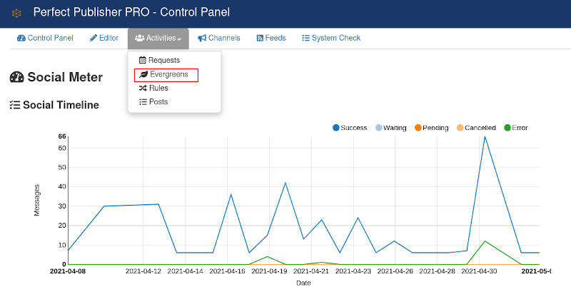Image resolution: width=571 pixels, height=297 pixels.
Task: Go to the System Check page
Action: [331, 39]
